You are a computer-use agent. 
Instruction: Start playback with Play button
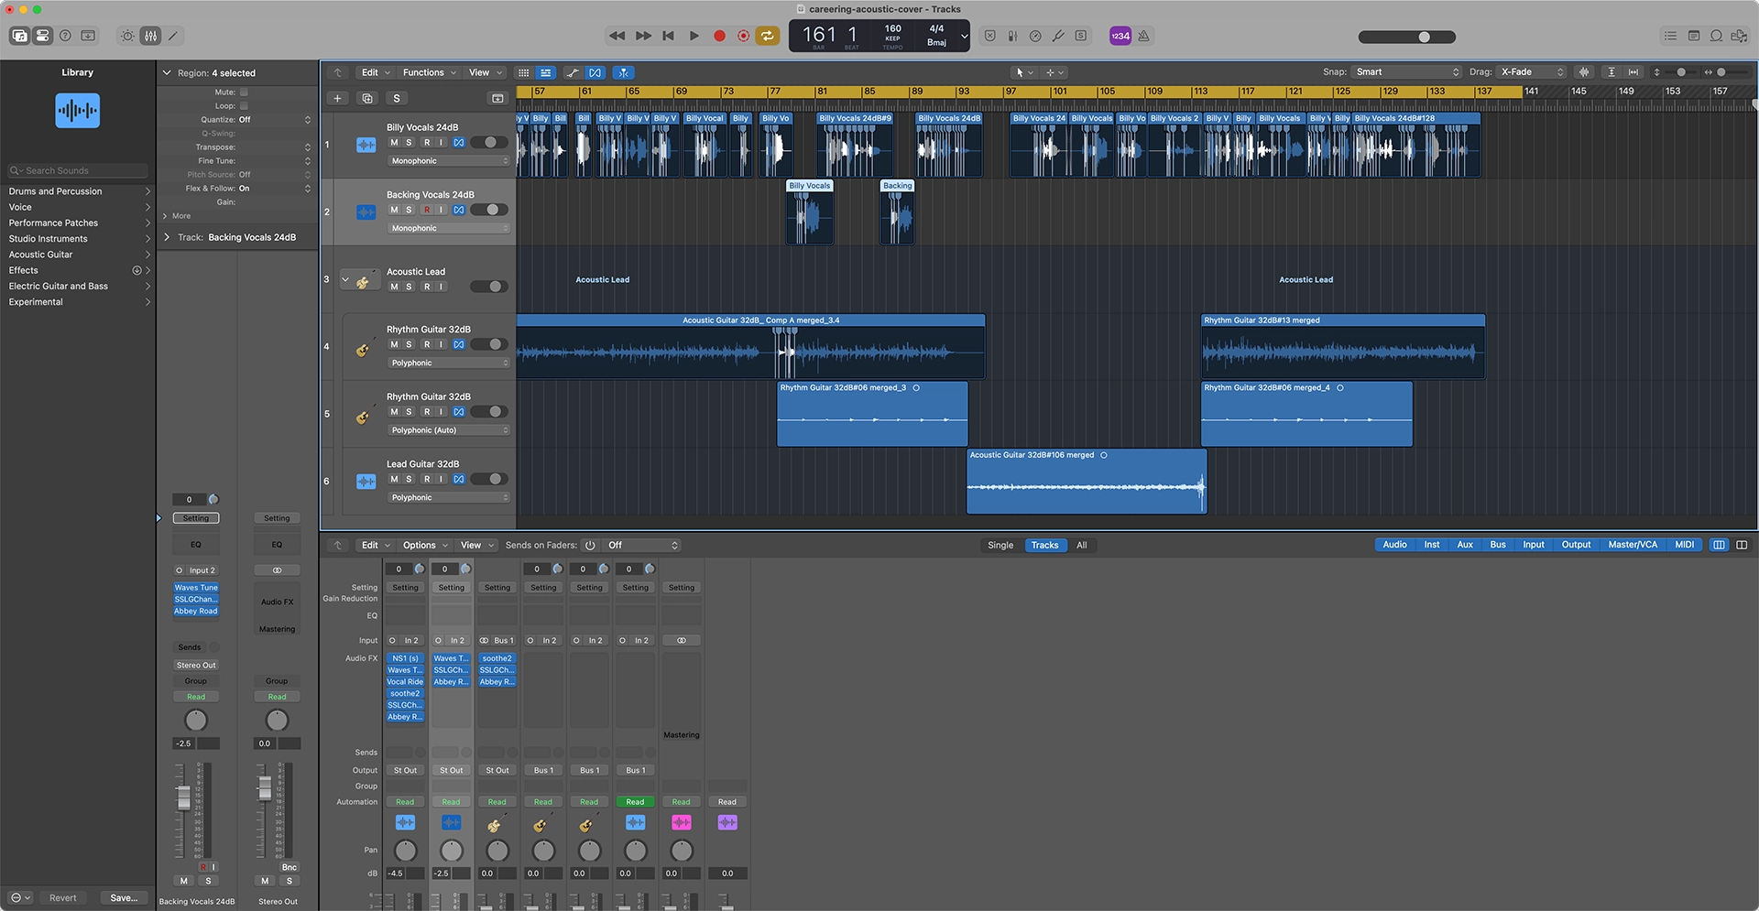[694, 36]
